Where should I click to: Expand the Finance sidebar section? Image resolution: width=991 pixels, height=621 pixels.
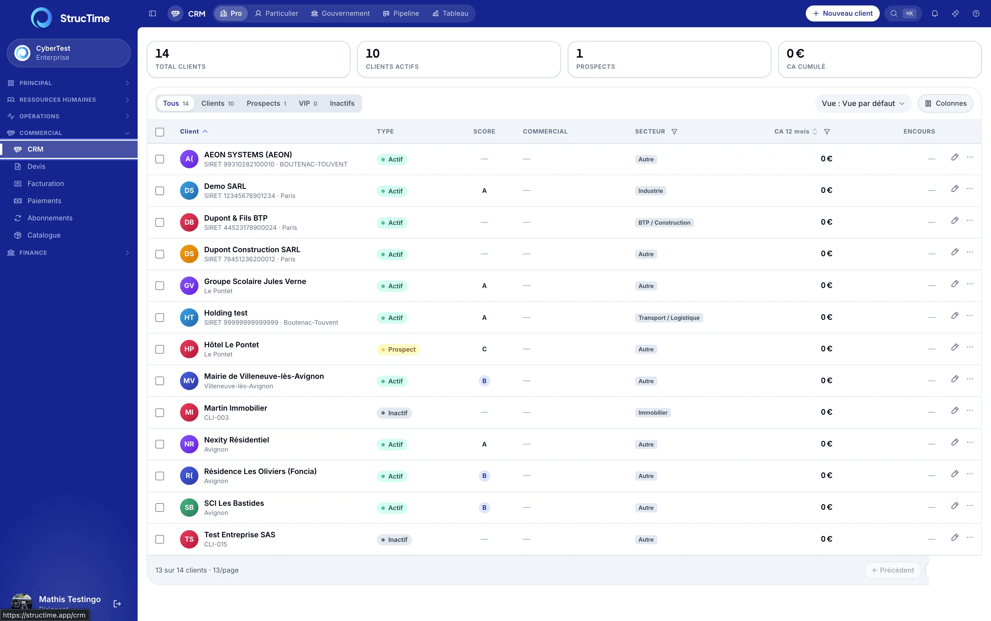click(69, 252)
